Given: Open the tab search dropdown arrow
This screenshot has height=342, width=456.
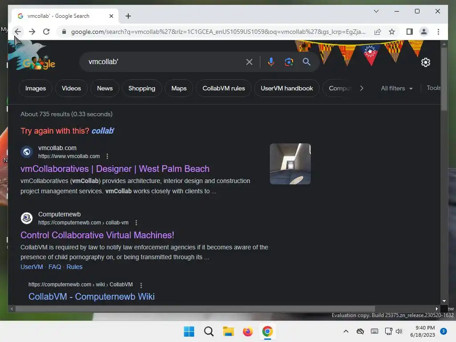Looking at the screenshot, I should (x=376, y=11).
